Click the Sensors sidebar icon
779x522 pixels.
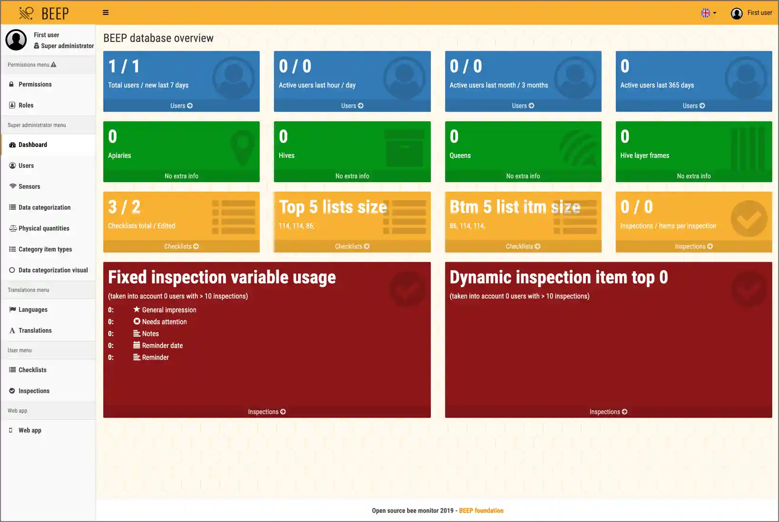point(12,186)
